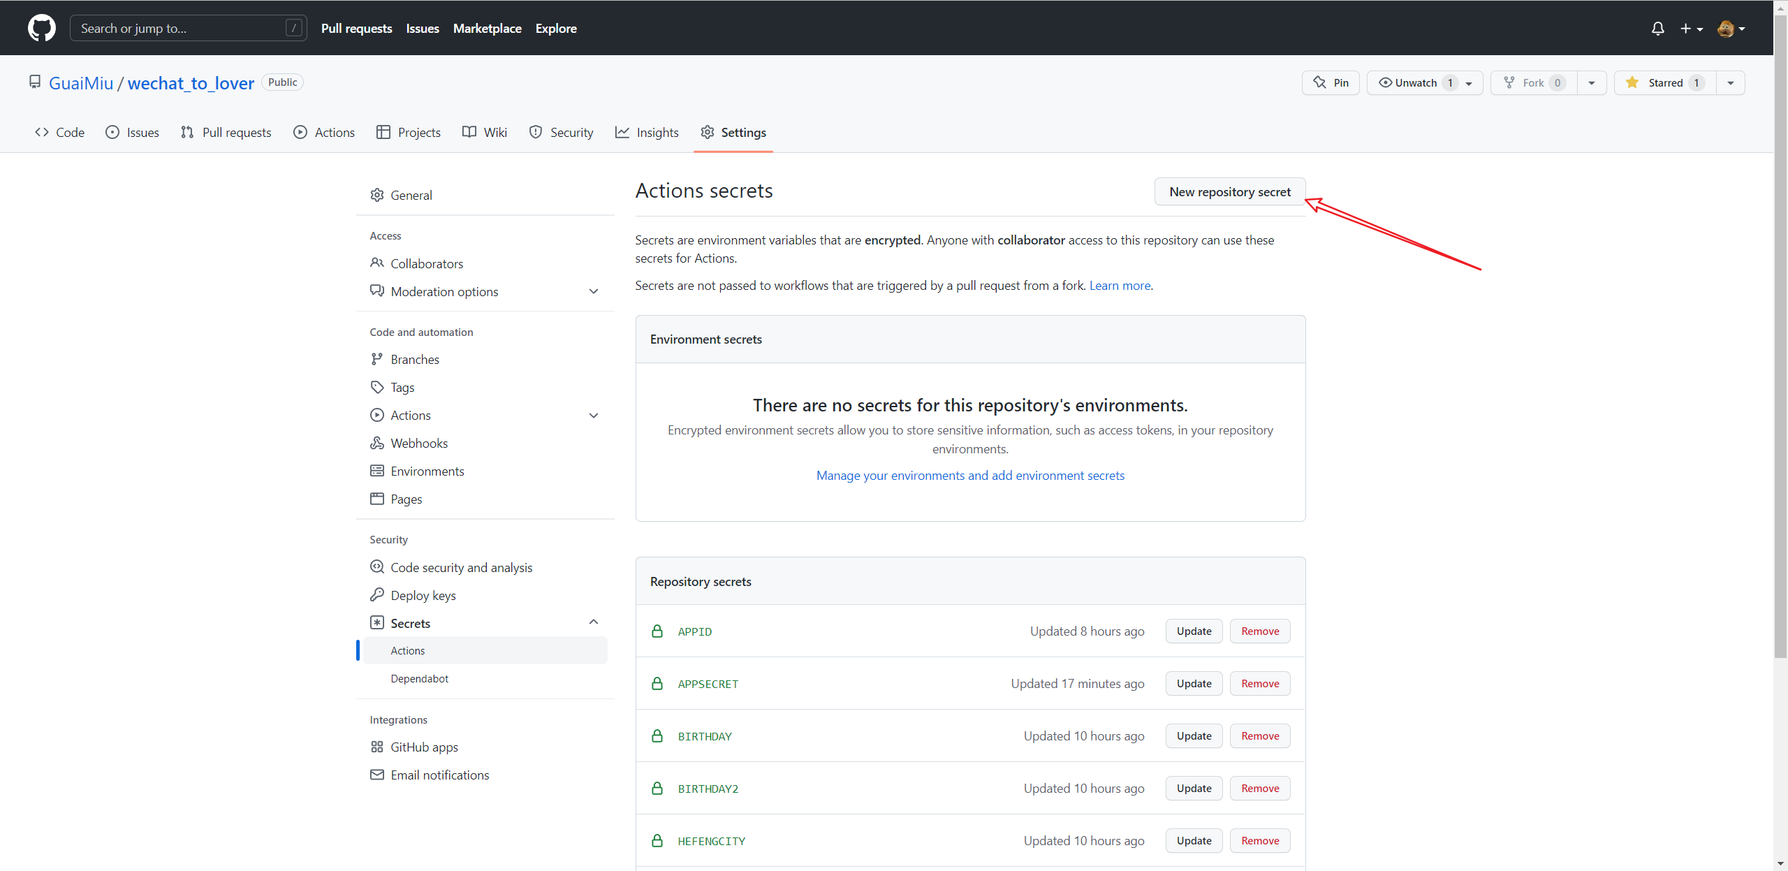Image resolution: width=1788 pixels, height=871 pixels.
Task: Switch to the repository Issues tab
Action: click(x=132, y=132)
